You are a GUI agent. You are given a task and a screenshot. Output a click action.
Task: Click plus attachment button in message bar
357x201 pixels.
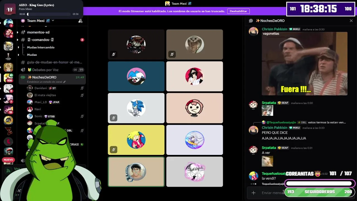253,193
